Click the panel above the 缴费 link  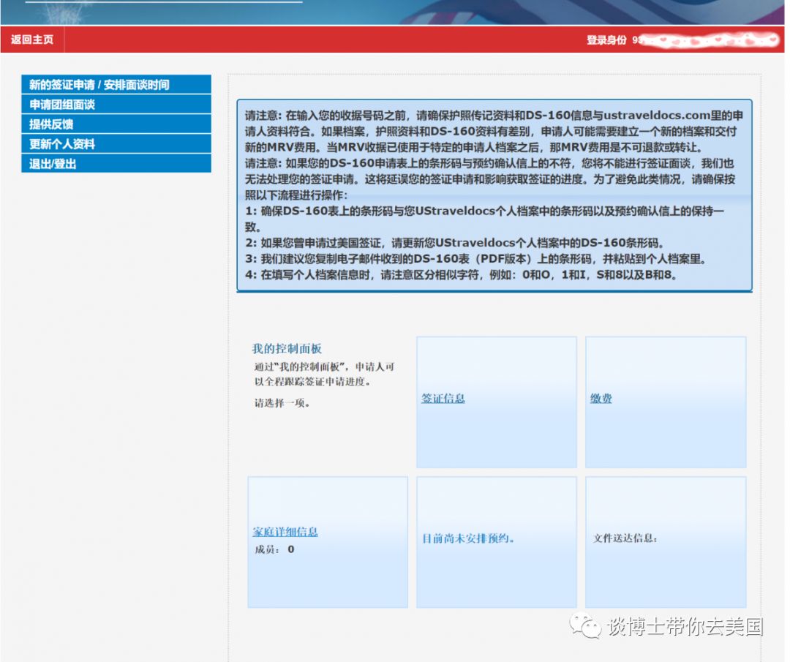click(x=666, y=366)
